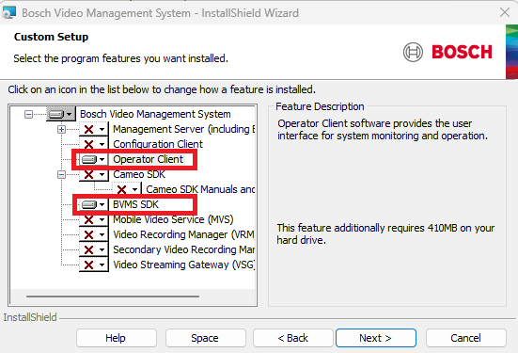The width and height of the screenshot is (518, 353).
Task: Go back with the Back button
Action: point(293,338)
